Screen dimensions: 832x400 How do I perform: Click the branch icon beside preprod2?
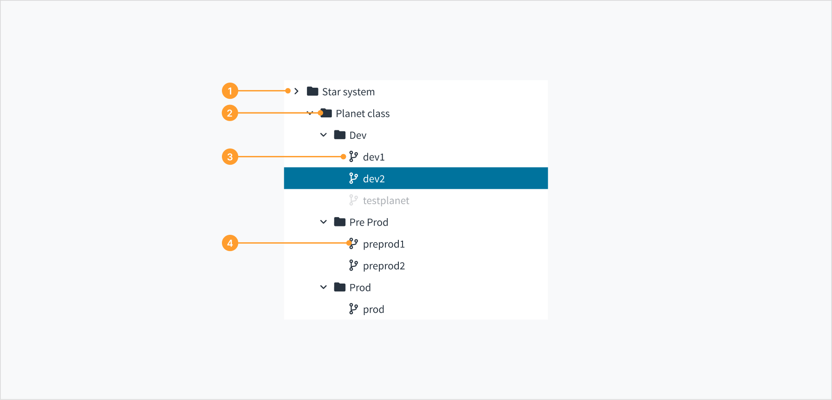pos(353,265)
